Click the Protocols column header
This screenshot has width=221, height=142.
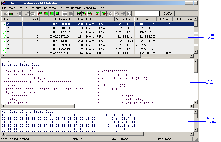[99, 19]
